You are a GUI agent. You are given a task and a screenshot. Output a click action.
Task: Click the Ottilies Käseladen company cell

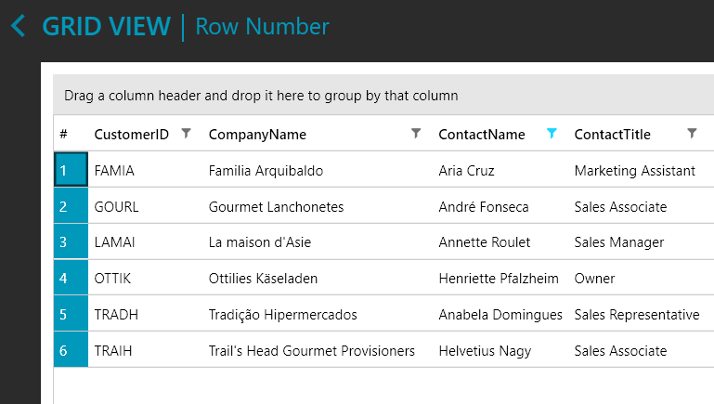point(265,279)
